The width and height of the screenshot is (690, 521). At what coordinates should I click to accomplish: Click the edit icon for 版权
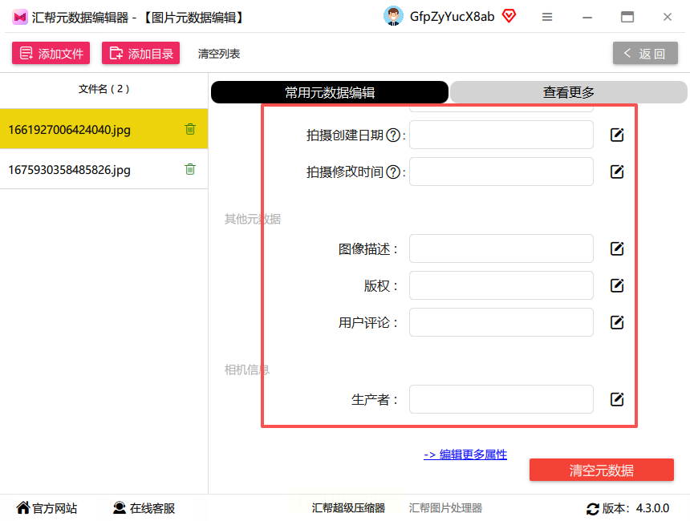(x=617, y=285)
